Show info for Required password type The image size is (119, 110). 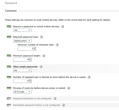coord(41,37)
